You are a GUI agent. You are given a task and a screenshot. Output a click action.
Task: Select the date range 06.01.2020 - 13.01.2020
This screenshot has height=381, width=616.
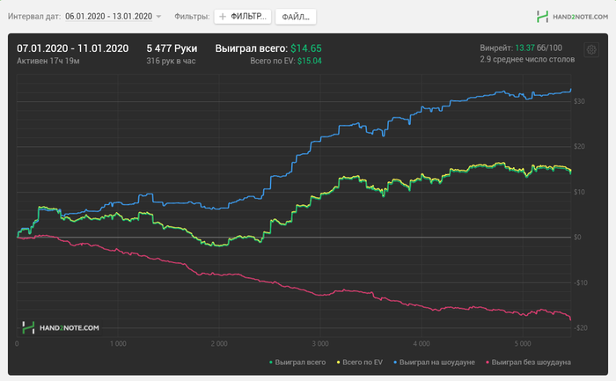click(x=108, y=17)
